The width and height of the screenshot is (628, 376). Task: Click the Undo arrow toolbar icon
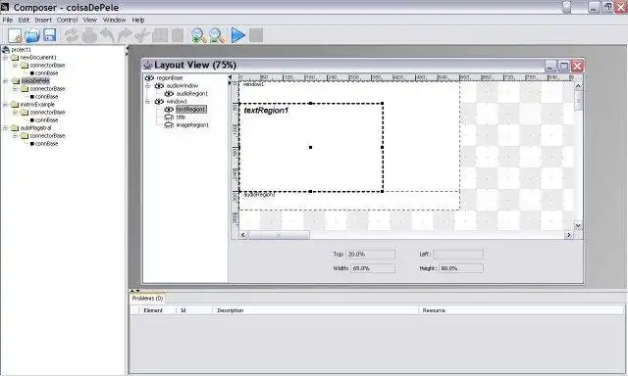tap(107, 35)
